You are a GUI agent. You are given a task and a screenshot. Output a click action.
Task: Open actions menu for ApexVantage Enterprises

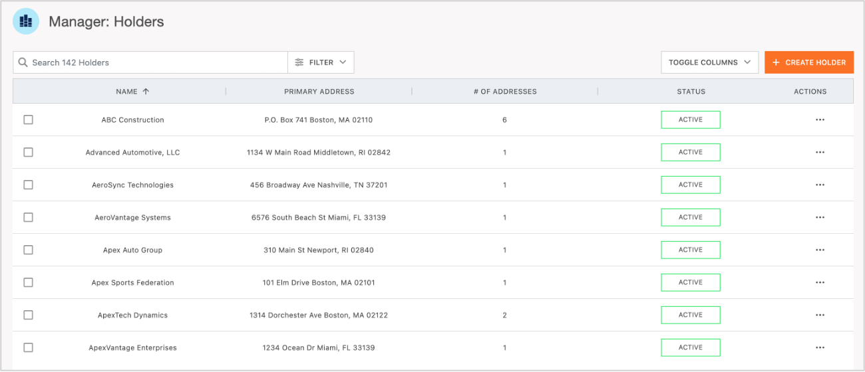820,347
